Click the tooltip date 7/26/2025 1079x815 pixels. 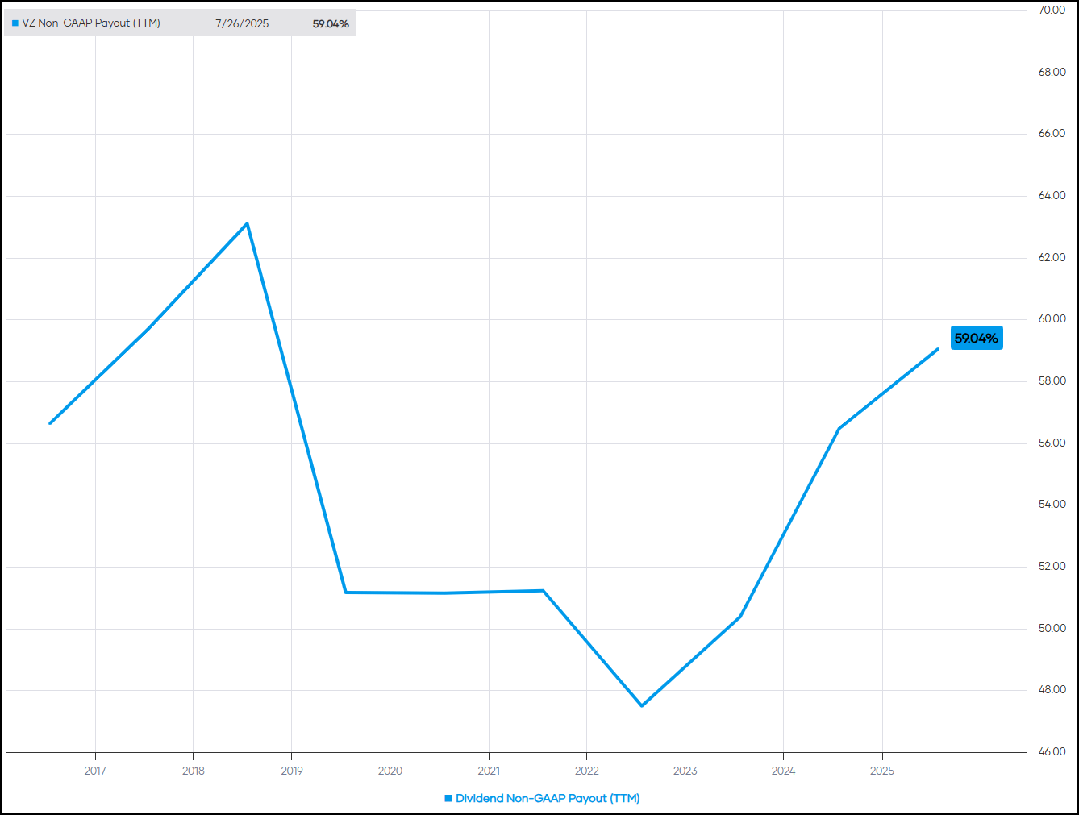pos(241,23)
